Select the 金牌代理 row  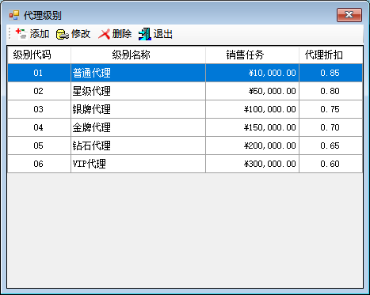185,127
